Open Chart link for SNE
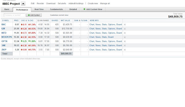This screenshot has height=107, width=185. [x=92, y=46]
